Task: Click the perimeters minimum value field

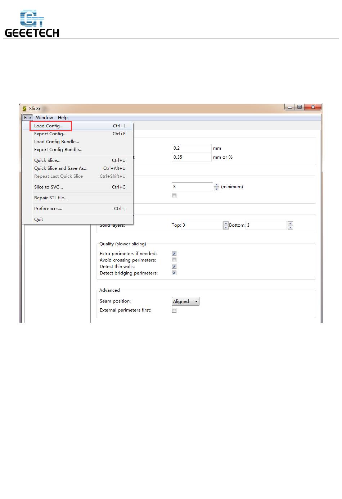Action: click(x=193, y=187)
